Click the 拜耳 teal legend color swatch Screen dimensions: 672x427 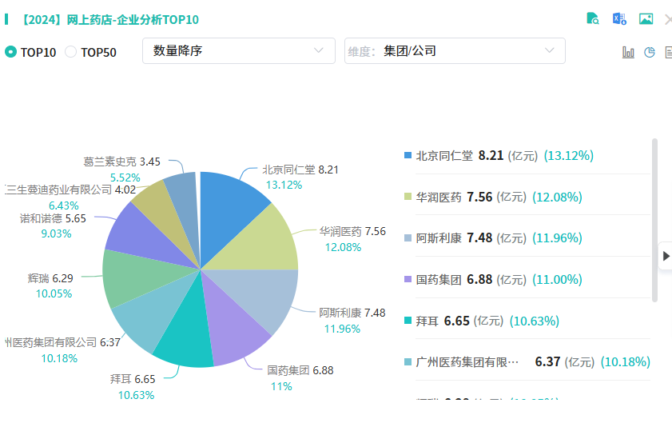[x=408, y=321]
